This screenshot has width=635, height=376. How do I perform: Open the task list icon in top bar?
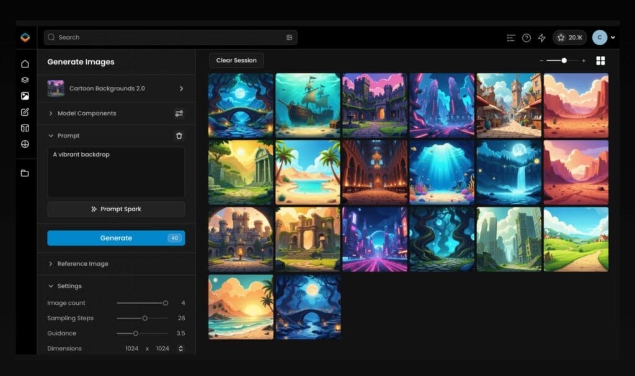pyautogui.click(x=511, y=38)
